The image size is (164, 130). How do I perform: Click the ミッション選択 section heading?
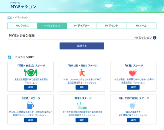[x=24, y=57]
